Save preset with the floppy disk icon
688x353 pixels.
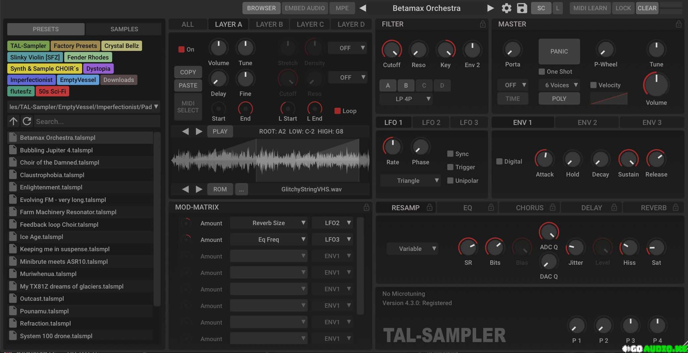click(x=522, y=8)
